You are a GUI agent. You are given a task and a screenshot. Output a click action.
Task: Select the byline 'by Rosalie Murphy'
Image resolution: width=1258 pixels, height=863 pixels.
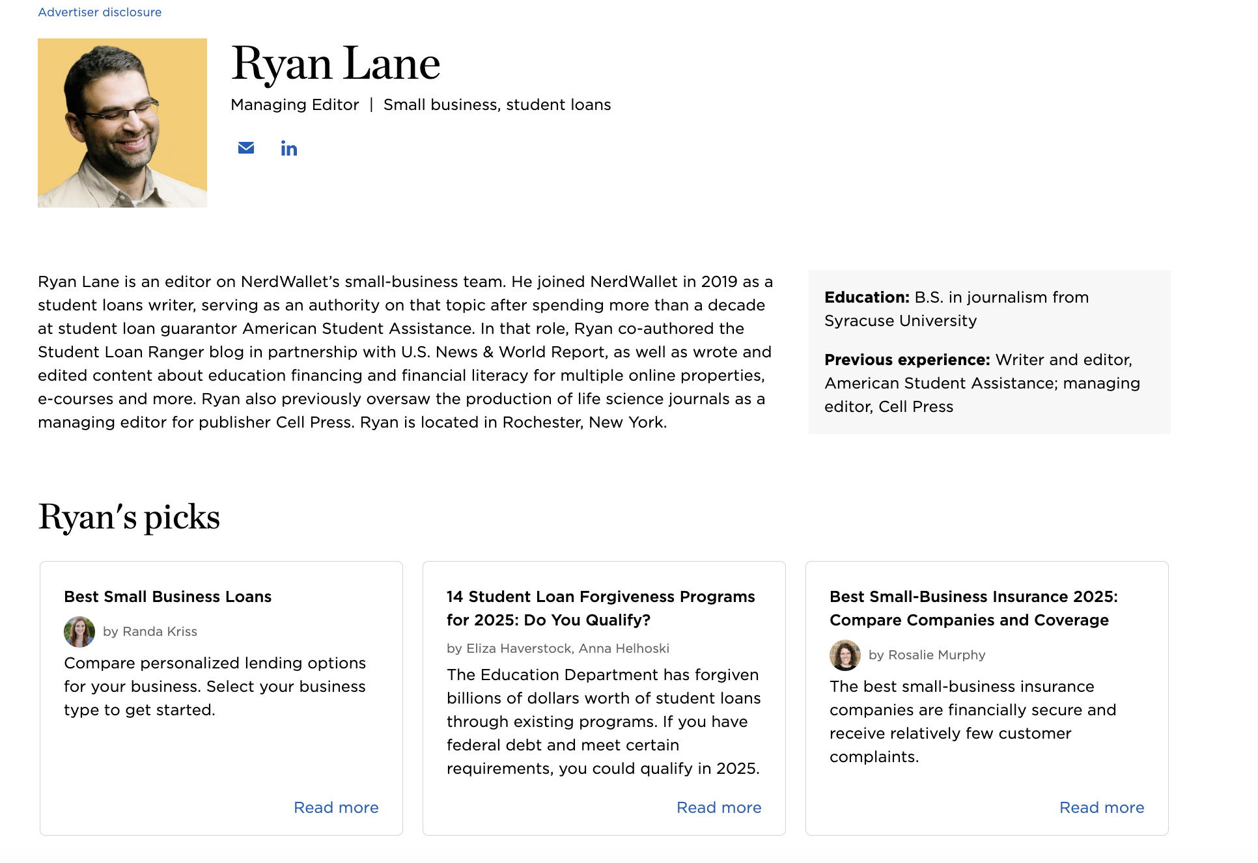[x=927, y=655]
